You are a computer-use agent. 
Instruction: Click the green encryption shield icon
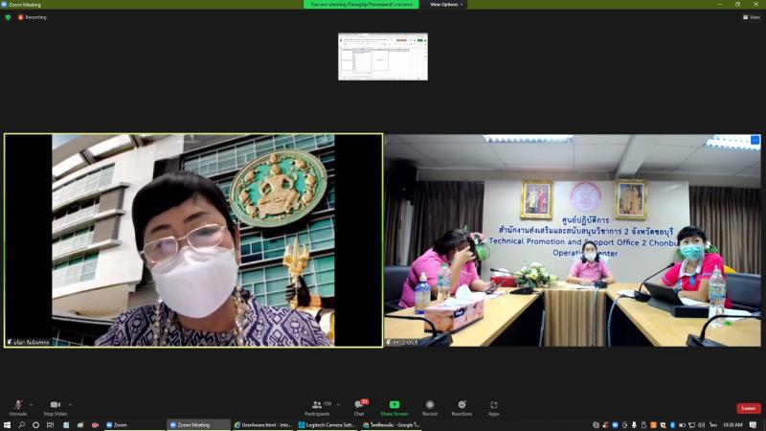(8, 17)
